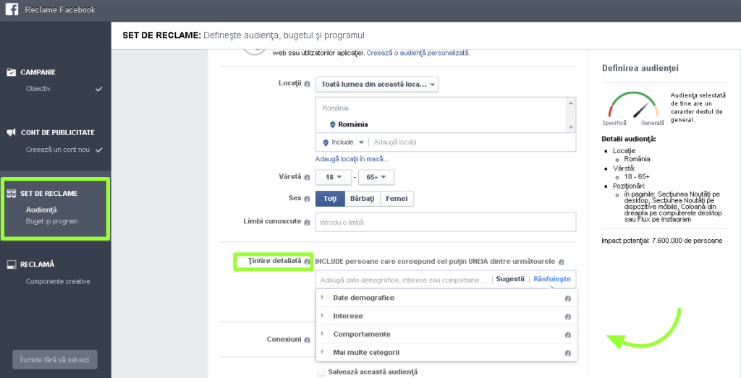Focus the Adaugă locații input field

click(472, 142)
